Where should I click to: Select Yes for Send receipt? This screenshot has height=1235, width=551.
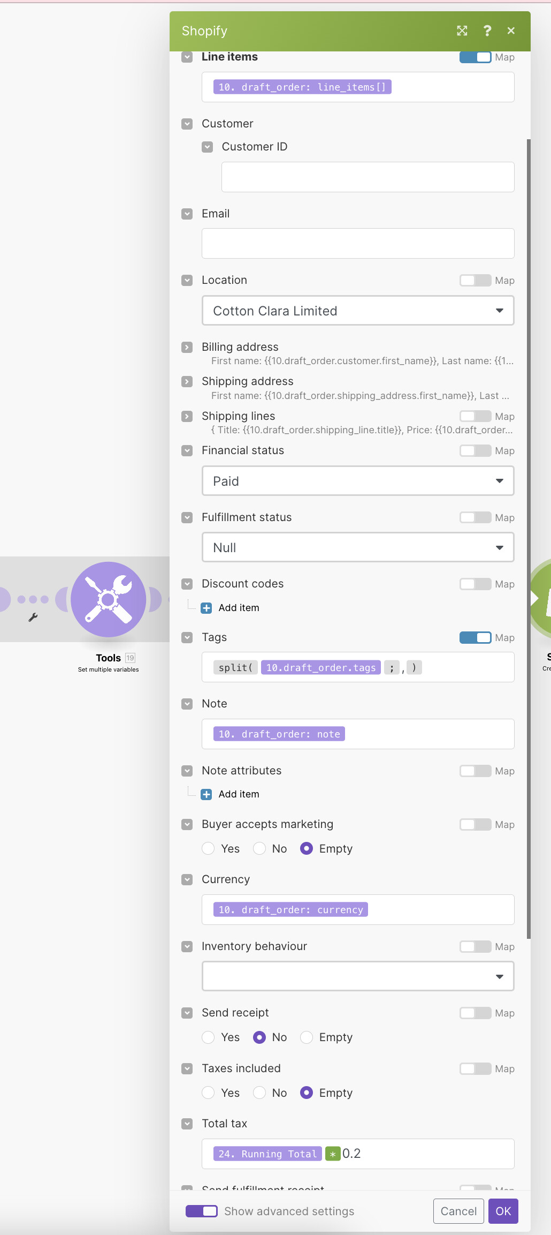point(209,1037)
